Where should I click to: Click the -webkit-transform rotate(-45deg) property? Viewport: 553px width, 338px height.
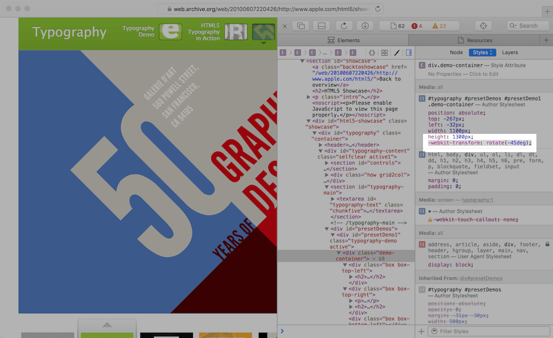point(479,143)
